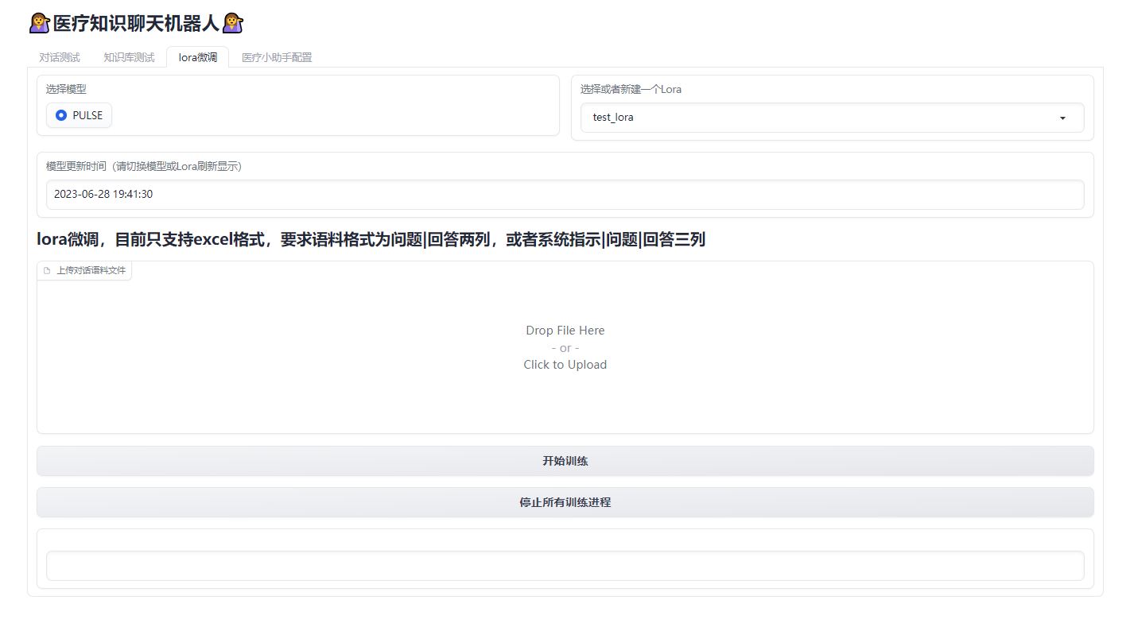This screenshot has height=619, width=1134.
Task: Stop all training with 停止所有训练进程 button
Action: pos(565,502)
